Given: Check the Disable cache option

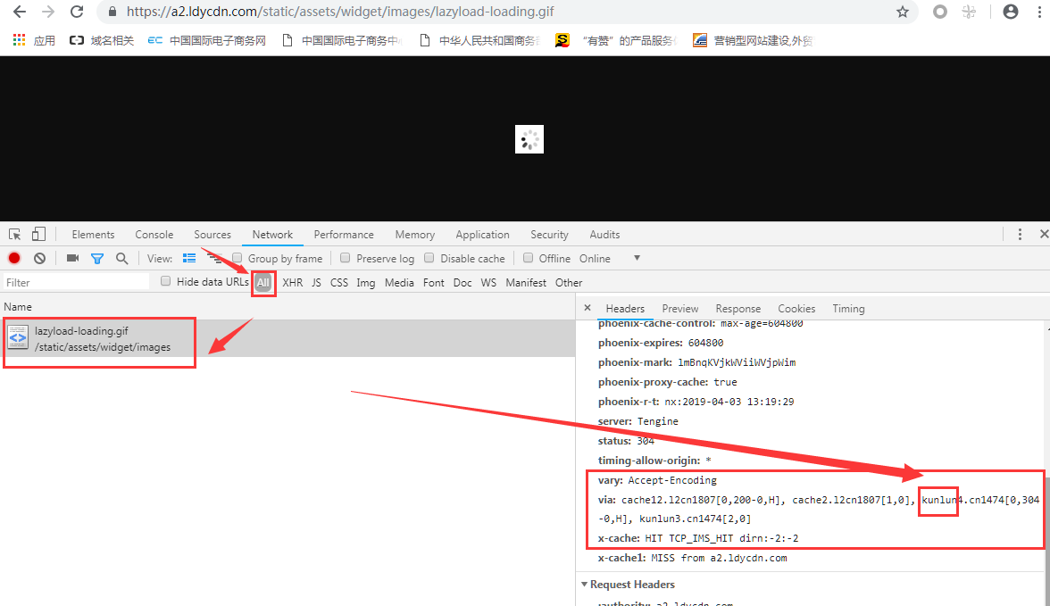Looking at the screenshot, I should pyautogui.click(x=429, y=258).
